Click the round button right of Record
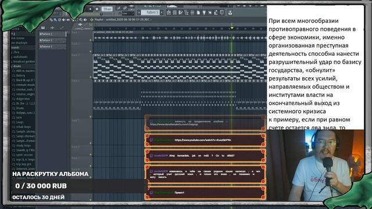The image size is (372, 209). pyautogui.click(x=97, y=9)
